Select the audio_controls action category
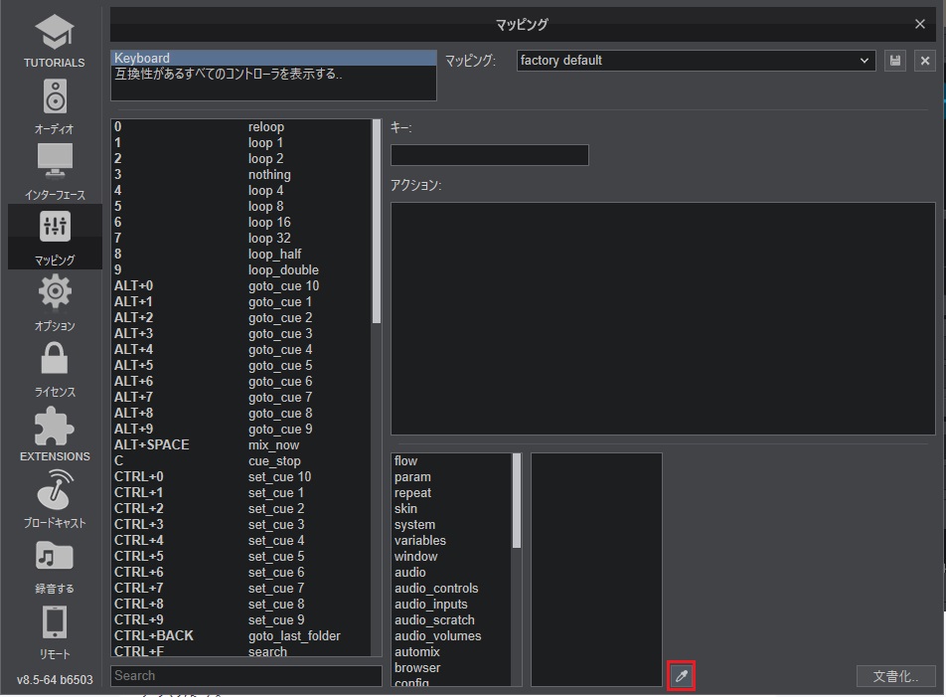Screen dimensions: 946x697 coord(451,589)
